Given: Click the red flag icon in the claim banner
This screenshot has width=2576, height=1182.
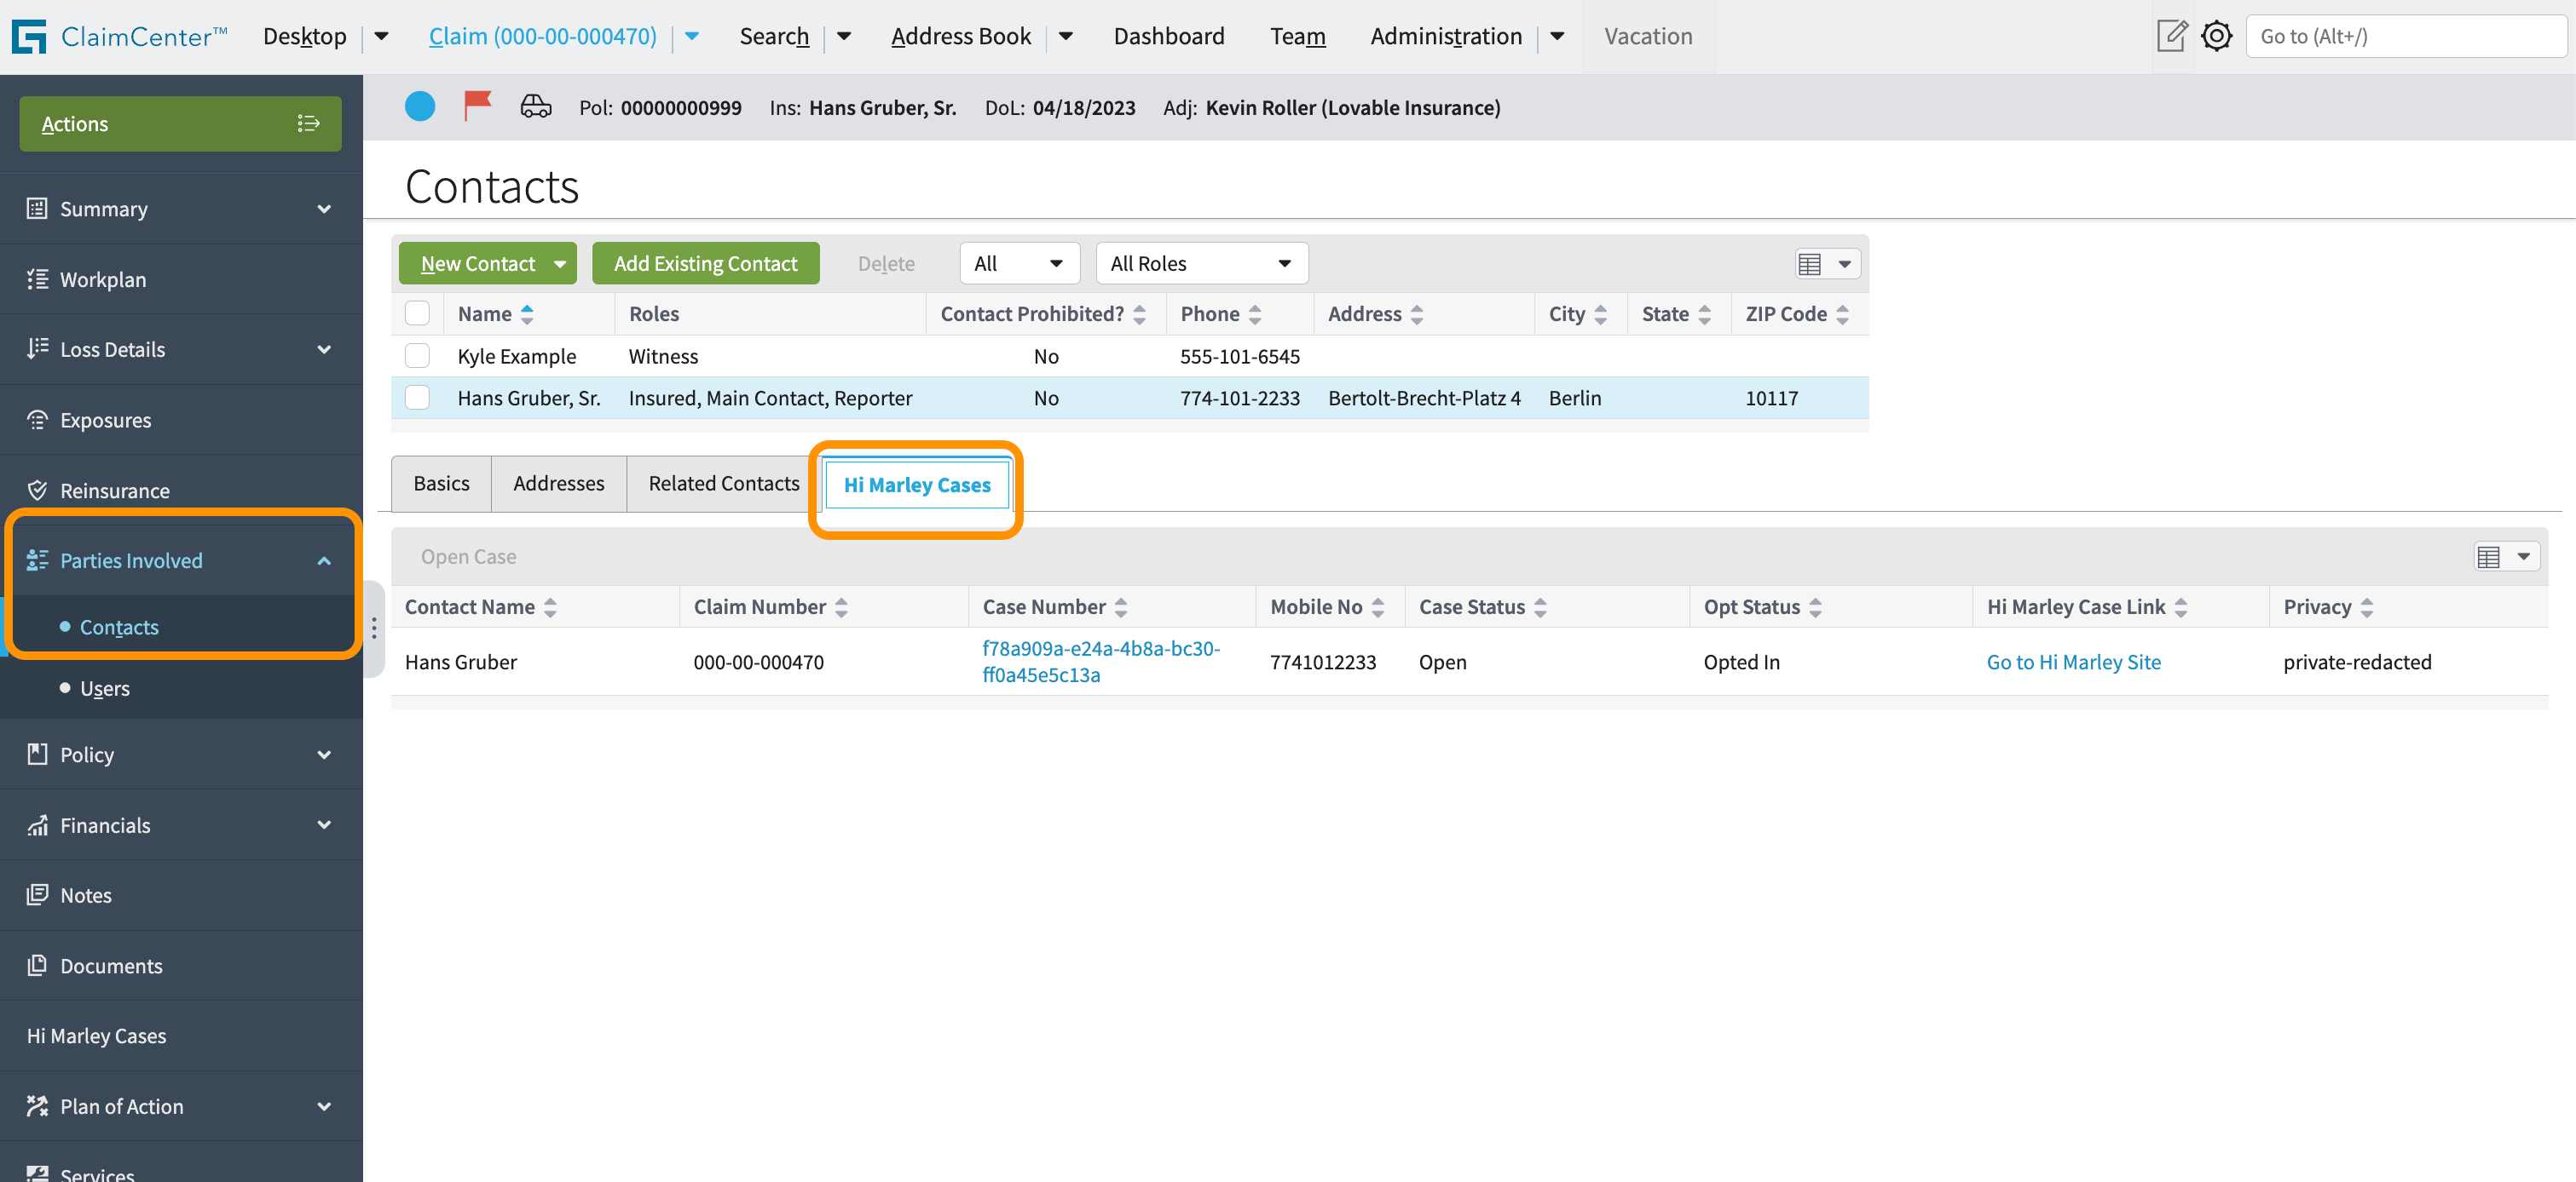Looking at the screenshot, I should 477,105.
